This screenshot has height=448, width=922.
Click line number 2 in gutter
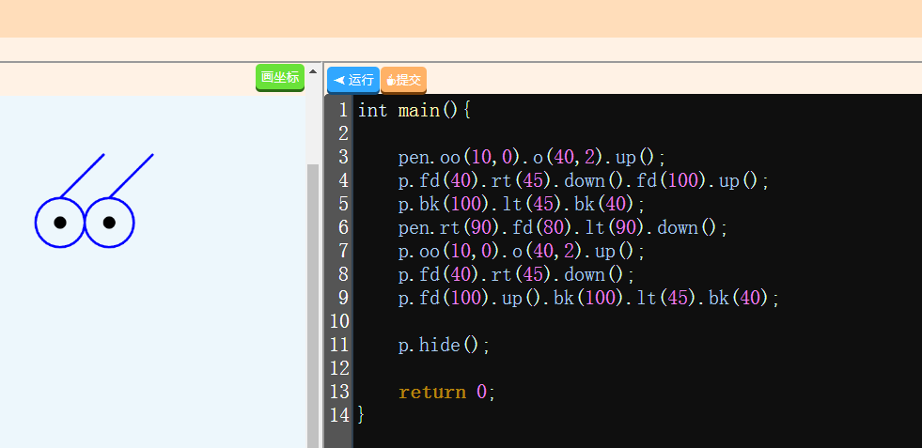(343, 133)
